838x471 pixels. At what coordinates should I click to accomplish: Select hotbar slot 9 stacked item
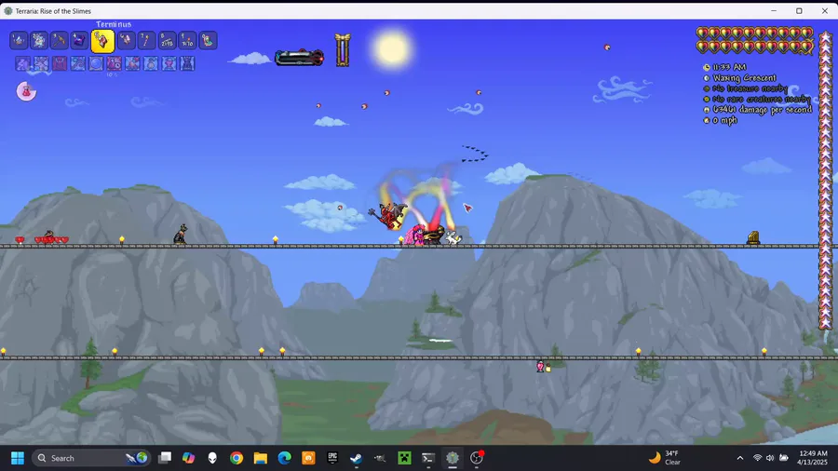(187, 41)
